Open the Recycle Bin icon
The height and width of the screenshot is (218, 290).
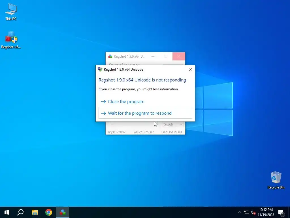click(276, 180)
